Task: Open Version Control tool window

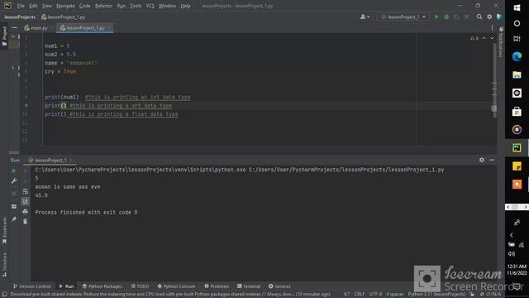Action: tap(32, 286)
